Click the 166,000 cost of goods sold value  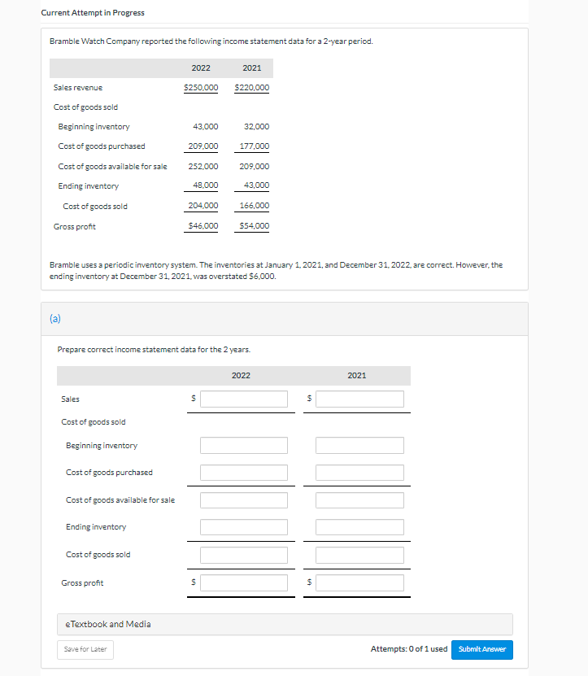[x=255, y=206]
